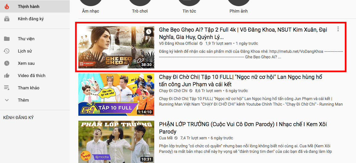Click the 10:31 duration badge
Image resolution: width=356 pixels, height=163 pixels.
147,159
